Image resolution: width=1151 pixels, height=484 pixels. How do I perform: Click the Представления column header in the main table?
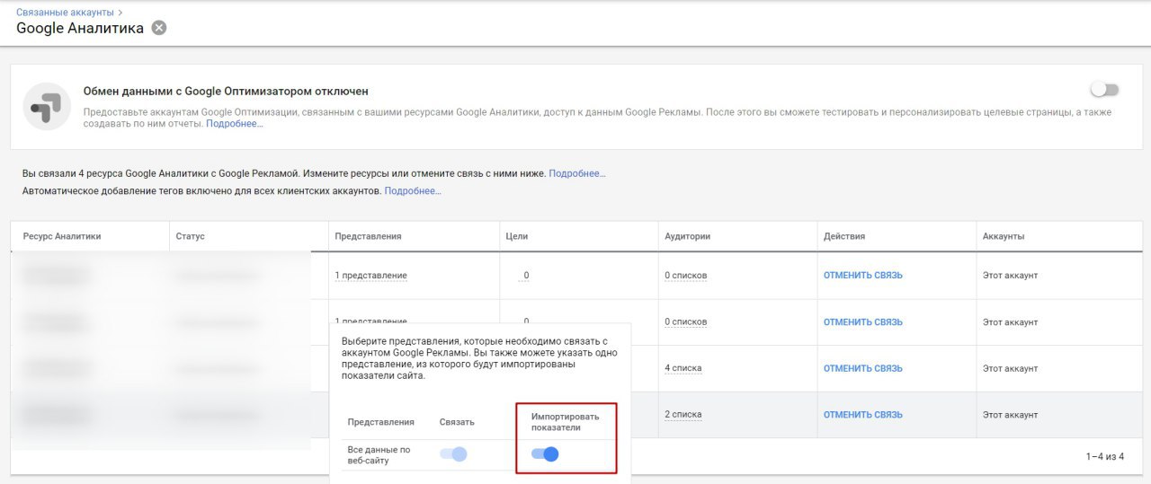click(368, 236)
